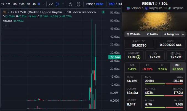187x111 pixels.
Task: Click the BUYS 29,514 value
Action: [149, 81]
